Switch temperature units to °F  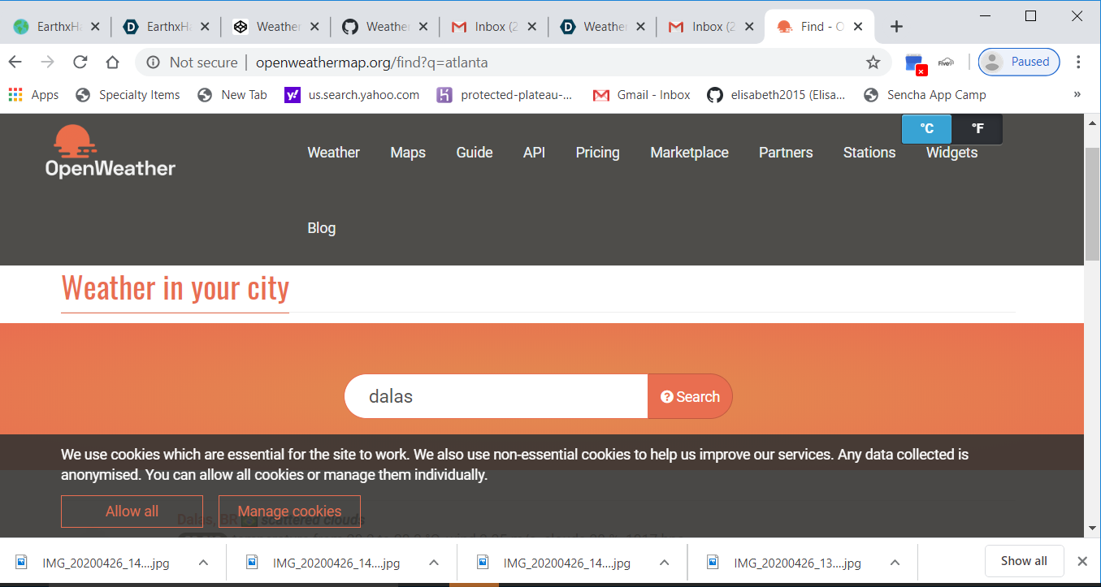pos(977,129)
